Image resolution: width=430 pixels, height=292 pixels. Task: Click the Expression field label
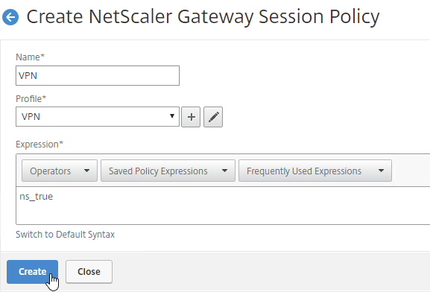39,145
